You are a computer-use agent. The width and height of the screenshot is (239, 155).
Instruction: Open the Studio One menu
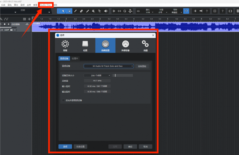point(45,5)
